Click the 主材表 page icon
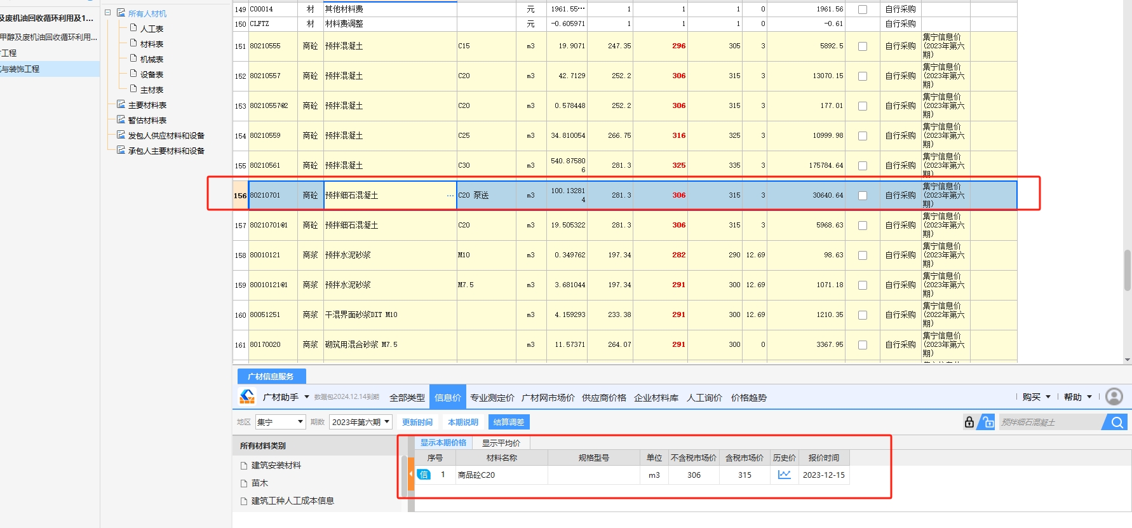Image resolution: width=1132 pixels, height=528 pixels. (x=133, y=89)
